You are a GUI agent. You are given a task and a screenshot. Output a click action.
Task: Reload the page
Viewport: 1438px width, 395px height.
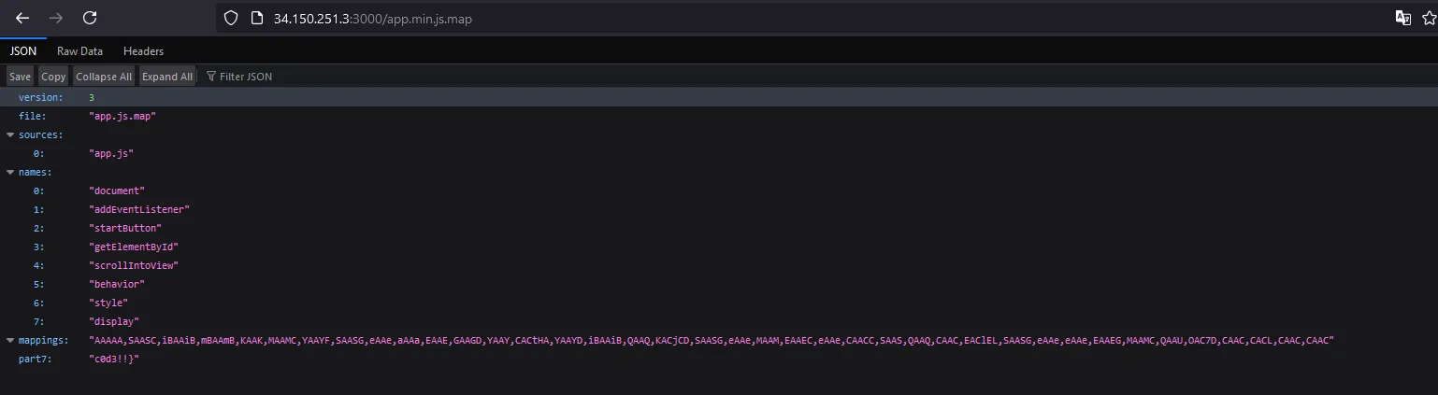(x=90, y=18)
